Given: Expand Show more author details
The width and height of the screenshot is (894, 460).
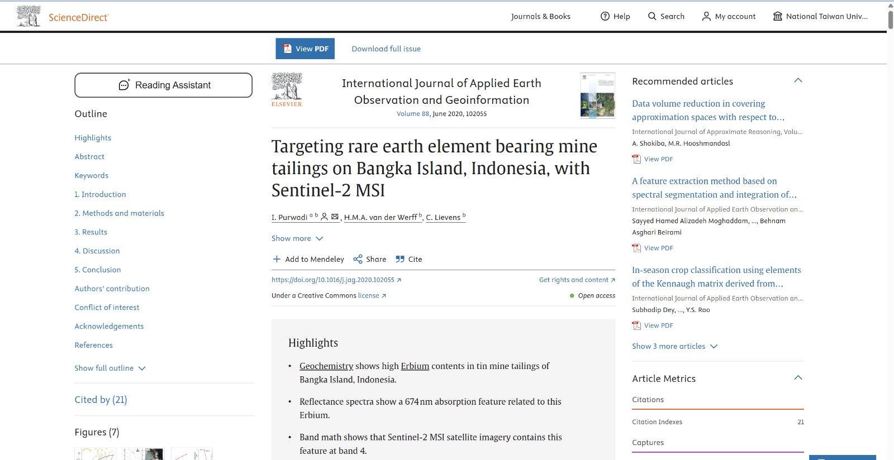Looking at the screenshot, I should [297, 238].
